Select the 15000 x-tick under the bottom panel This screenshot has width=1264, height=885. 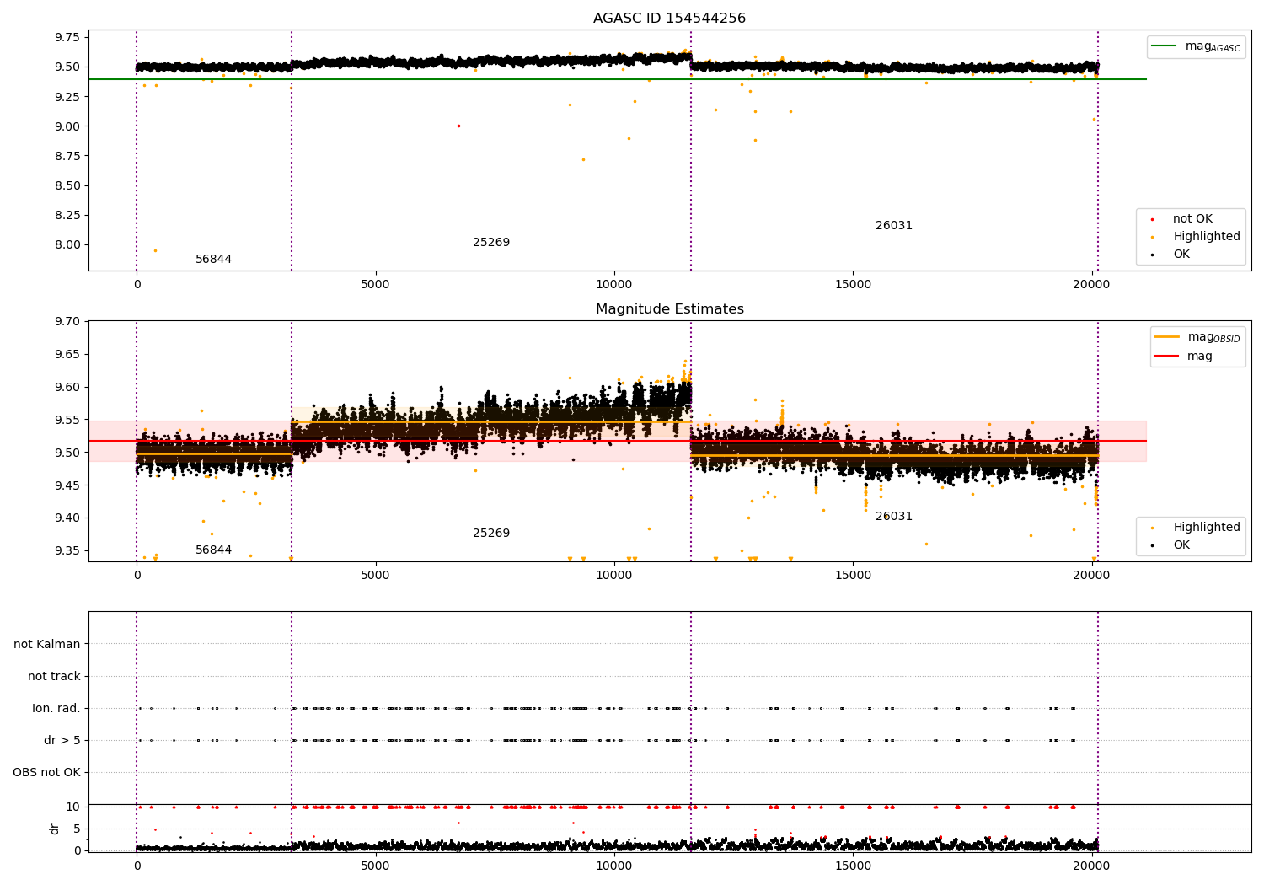(854, 866)
